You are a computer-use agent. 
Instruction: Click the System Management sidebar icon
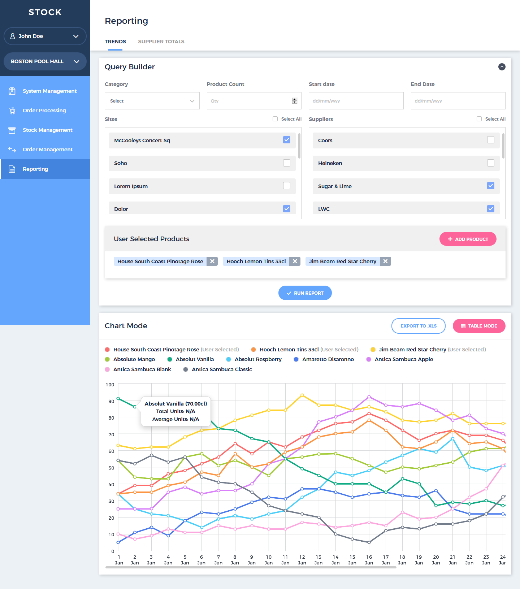pos(12,91)
